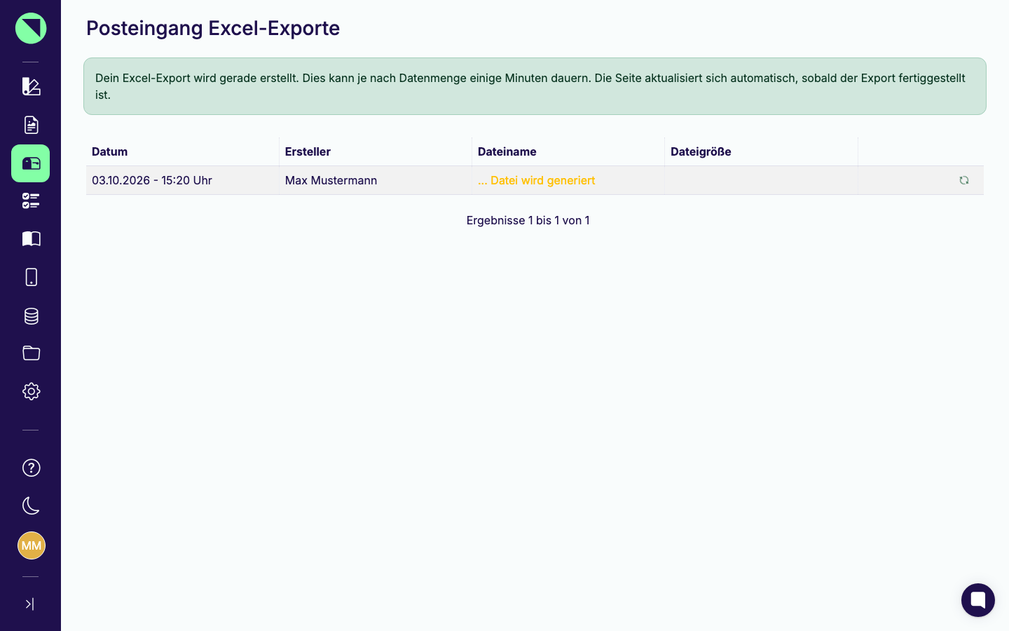
Task: Expand the sidebar with the arrow icon
Action: point(29,604)
